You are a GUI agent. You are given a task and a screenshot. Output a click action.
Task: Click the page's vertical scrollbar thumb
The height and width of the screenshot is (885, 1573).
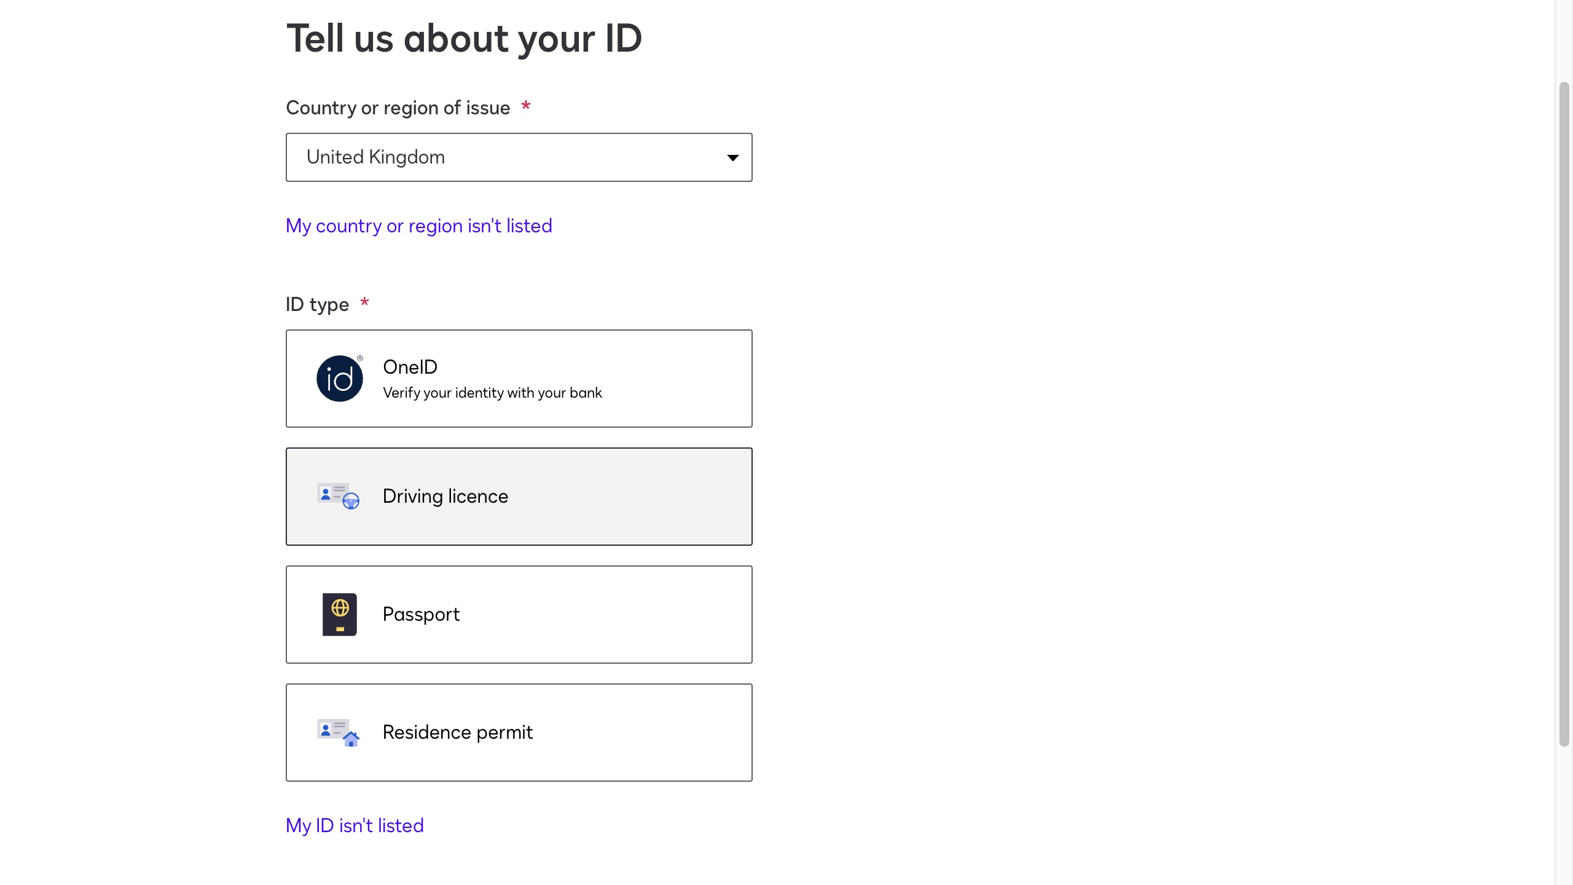tap(1564, 413)
